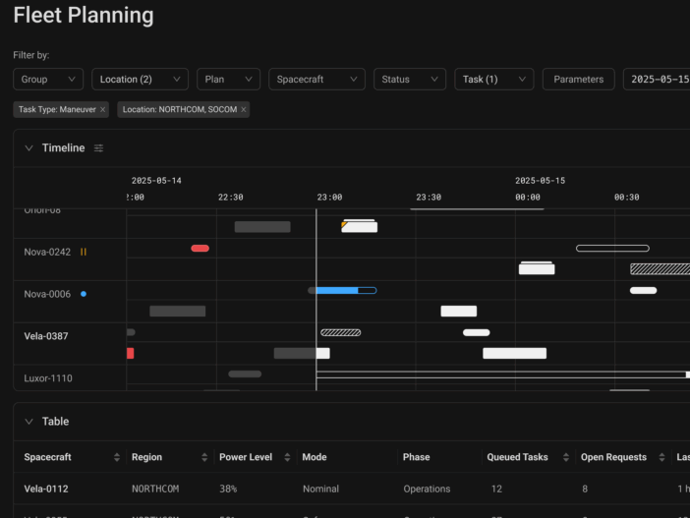Screen dimensions: 690x518
Task: Remove the Location: NORTHCOM, SOCOM filter chip
Action: tap(244, 110)
